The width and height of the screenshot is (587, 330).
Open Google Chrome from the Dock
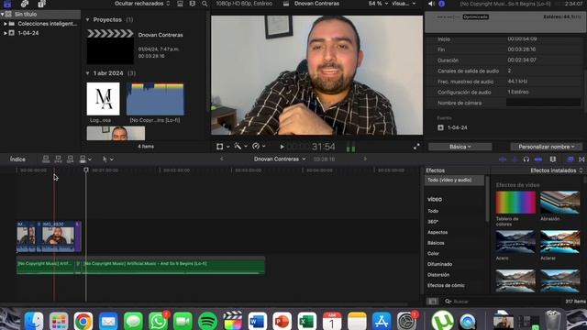click(x=83, y=321)
